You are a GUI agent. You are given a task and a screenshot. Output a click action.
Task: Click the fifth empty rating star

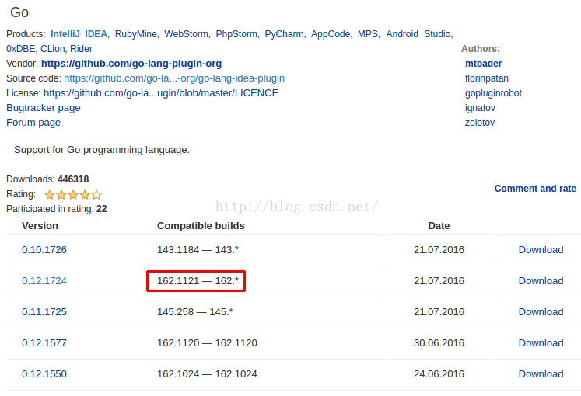96,194
